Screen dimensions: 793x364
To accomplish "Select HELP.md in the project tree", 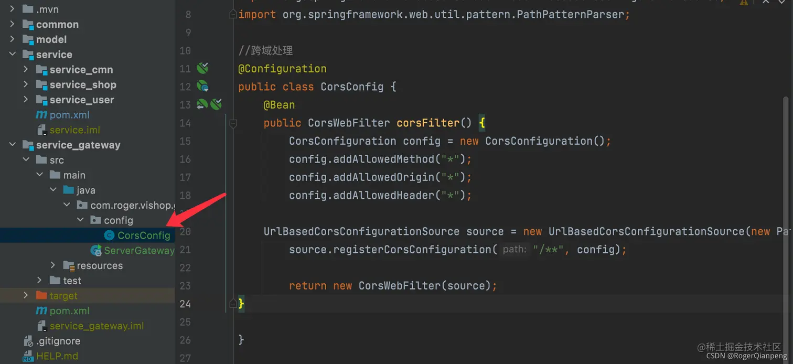I will pos(57,356).
